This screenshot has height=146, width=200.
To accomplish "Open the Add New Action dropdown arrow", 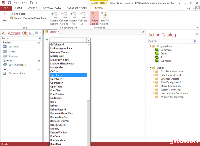I will [88, 40].
